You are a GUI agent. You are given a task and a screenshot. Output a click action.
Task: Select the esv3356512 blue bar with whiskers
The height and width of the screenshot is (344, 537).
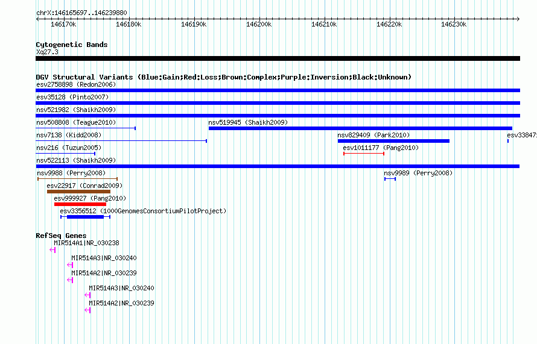point(85,217)
